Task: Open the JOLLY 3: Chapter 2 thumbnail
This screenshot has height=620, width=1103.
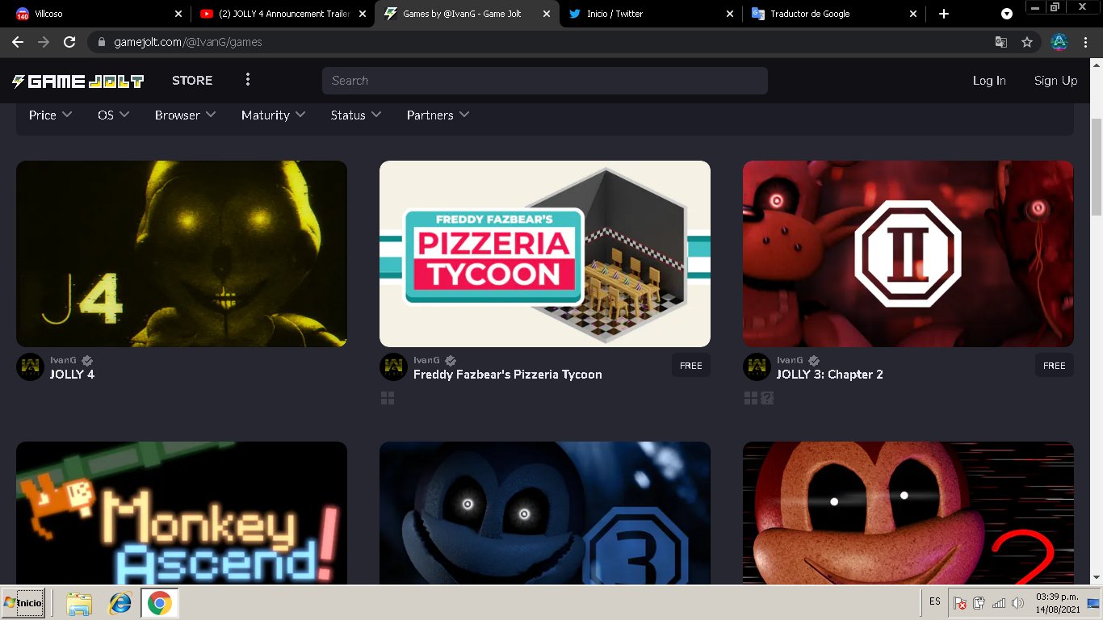Action: pyautogui.click(x=908, y=253)
